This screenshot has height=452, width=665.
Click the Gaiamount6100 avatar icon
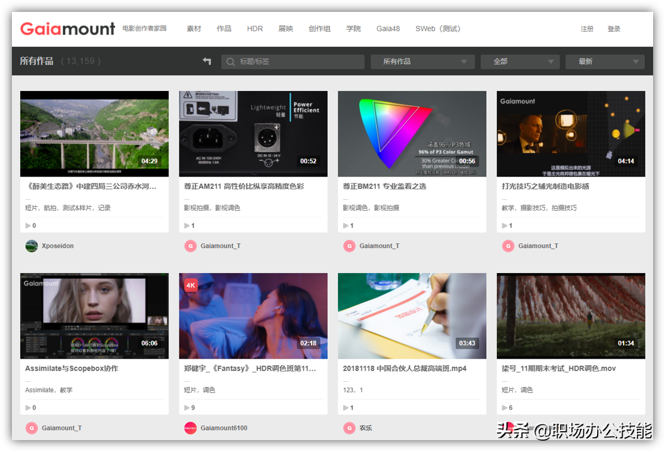pyautogui.click(x=190, y=428)
